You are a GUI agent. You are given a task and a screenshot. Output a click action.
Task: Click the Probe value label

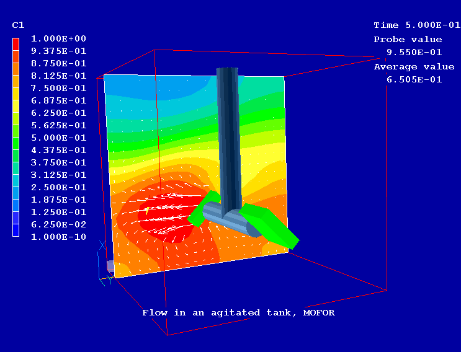click(408, 40)
